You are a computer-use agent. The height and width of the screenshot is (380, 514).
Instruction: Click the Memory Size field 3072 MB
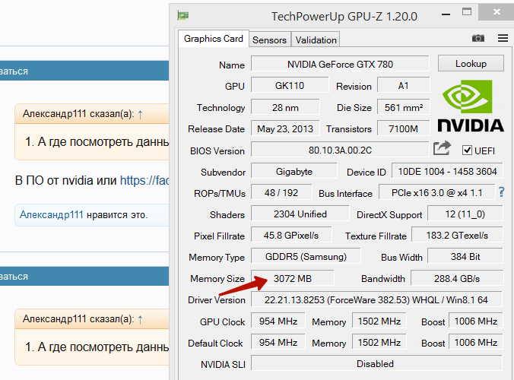point(293,278)
